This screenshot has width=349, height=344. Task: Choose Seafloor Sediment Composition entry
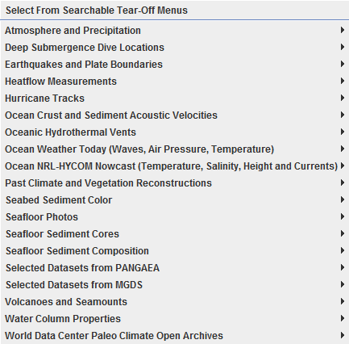pyautogui.click(x=175, y=250)
